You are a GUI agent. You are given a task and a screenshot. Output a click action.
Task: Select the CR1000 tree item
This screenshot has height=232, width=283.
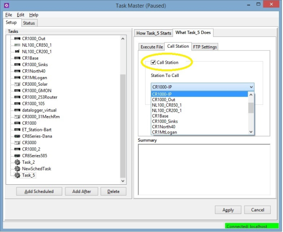tap(29, 123)
